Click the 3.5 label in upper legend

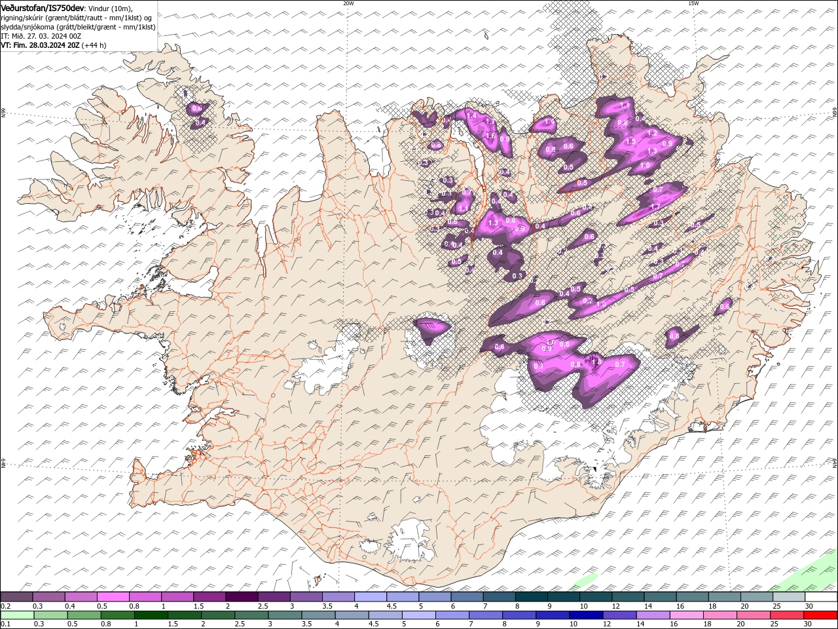[327, 606]
